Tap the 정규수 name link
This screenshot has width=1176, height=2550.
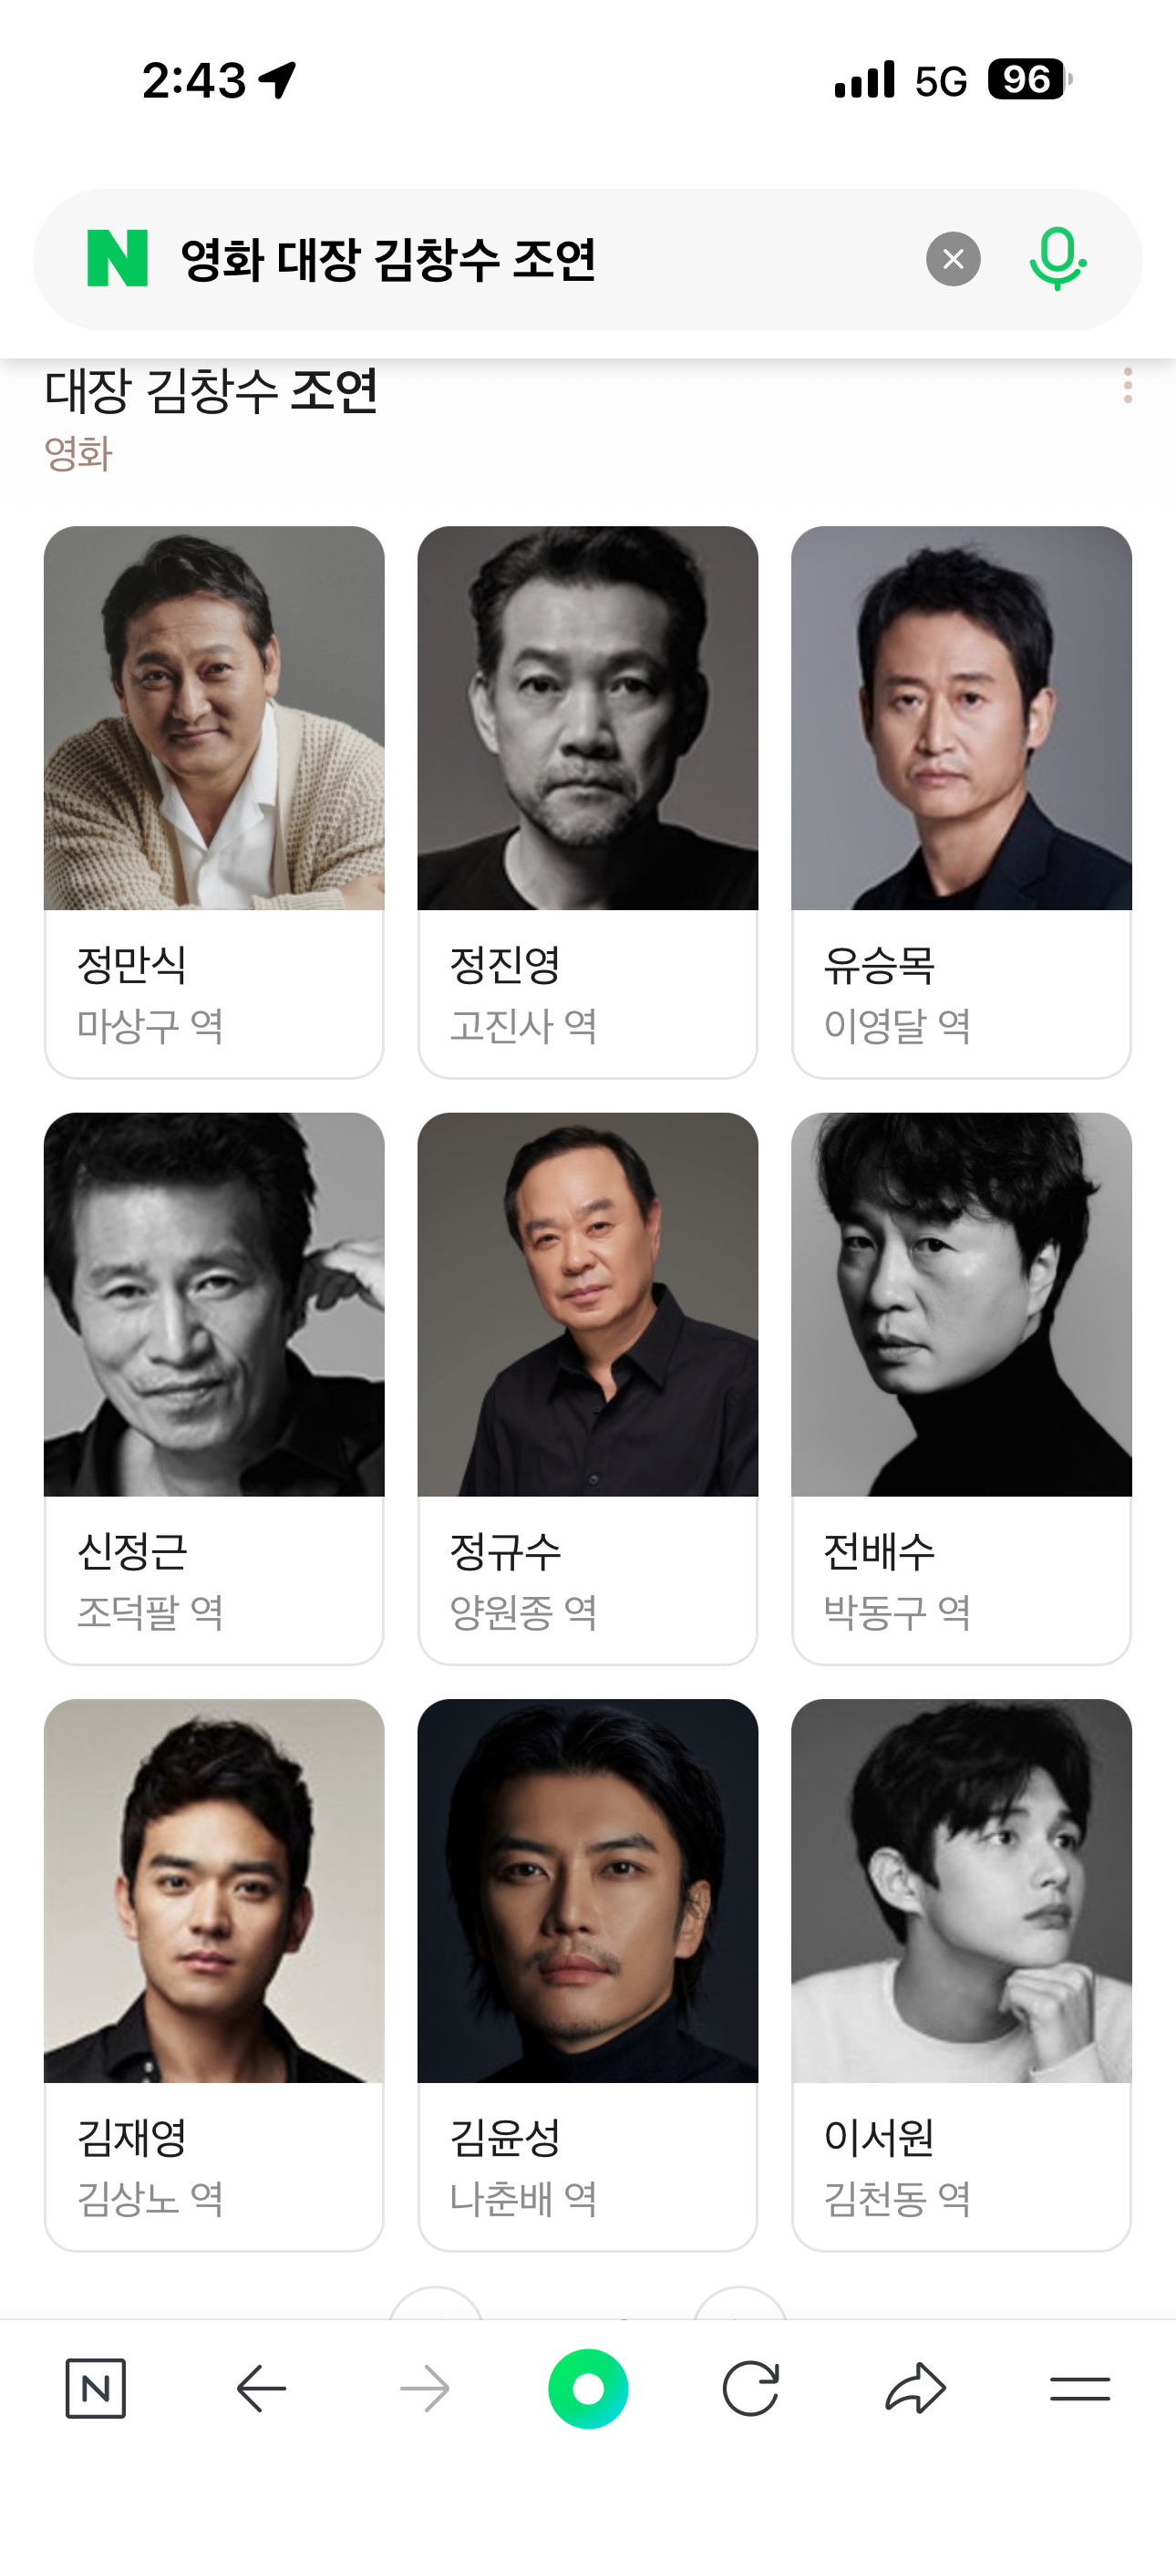coord(505,1551)
